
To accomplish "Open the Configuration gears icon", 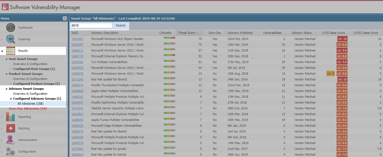I will [10, 151].
